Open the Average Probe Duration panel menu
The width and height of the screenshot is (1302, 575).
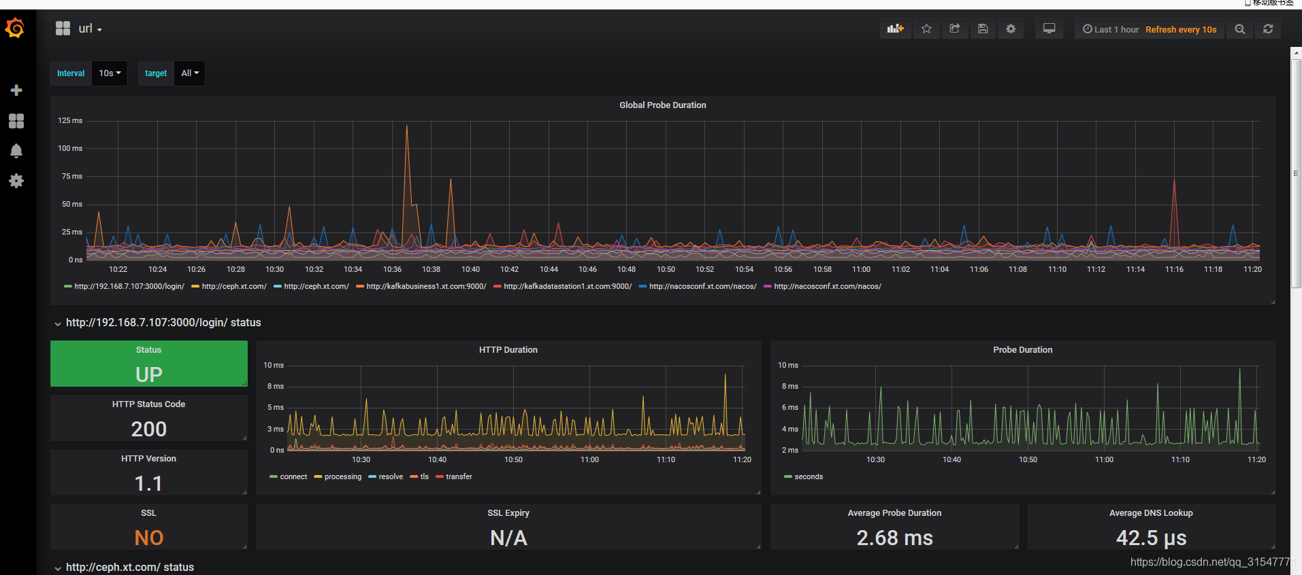(894, 512)
